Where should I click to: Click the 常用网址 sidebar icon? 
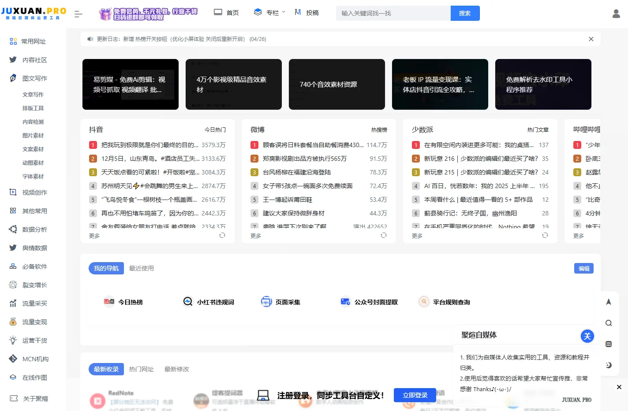13,41
